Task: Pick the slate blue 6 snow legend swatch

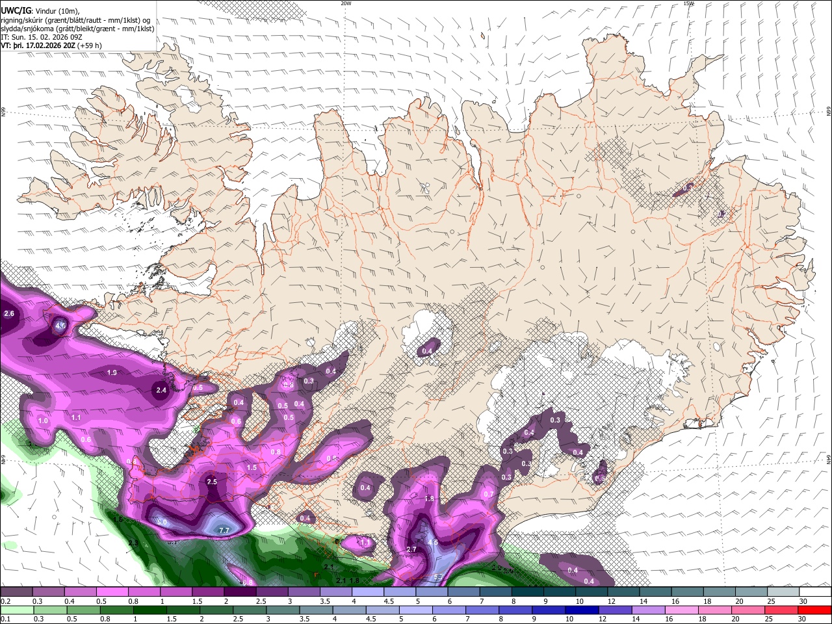Action: pyautogui.click(x=463, y=592)
